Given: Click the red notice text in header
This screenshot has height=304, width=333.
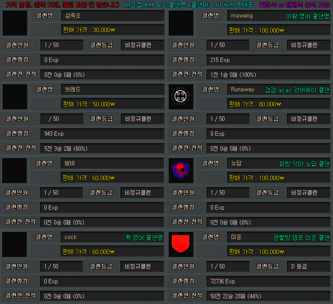Looking at the screenshot, I should pos(62,4).
